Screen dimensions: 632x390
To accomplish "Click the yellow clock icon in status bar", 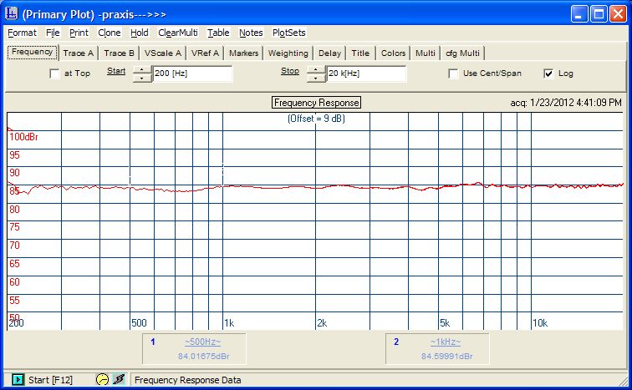I will [x=102, y=379].
